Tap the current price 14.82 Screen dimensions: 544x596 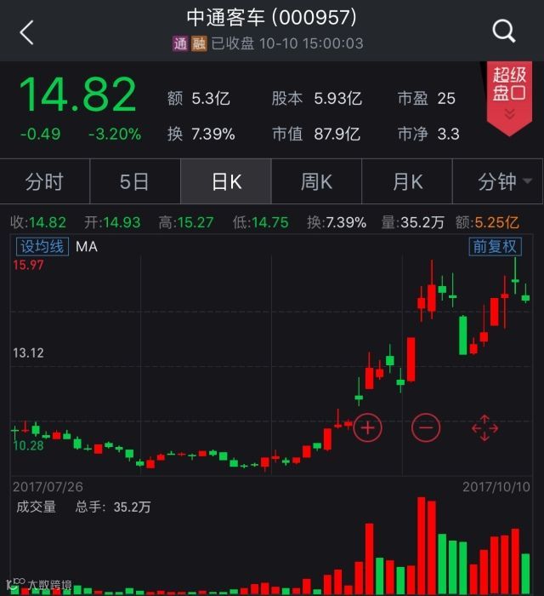coord(77,95)
